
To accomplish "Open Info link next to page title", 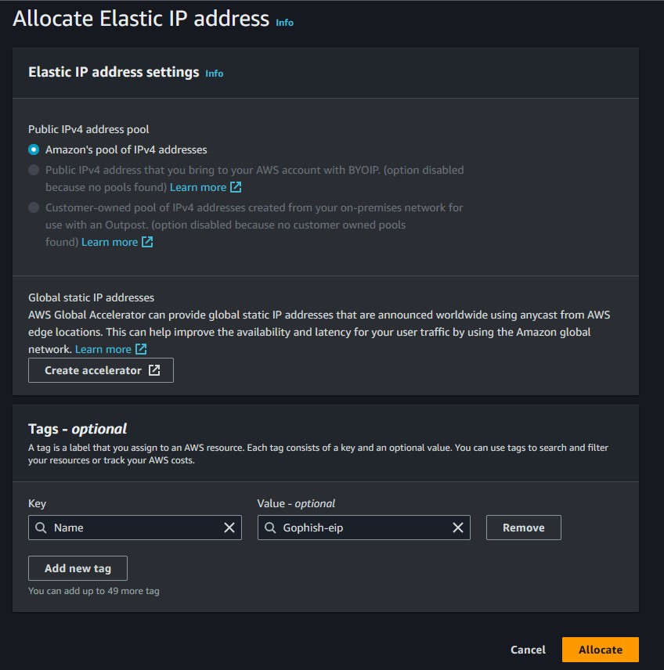I will point(285,22).
